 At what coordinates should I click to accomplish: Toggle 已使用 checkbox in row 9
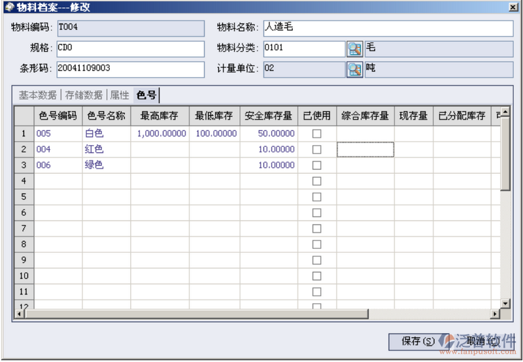pos(316,260)
